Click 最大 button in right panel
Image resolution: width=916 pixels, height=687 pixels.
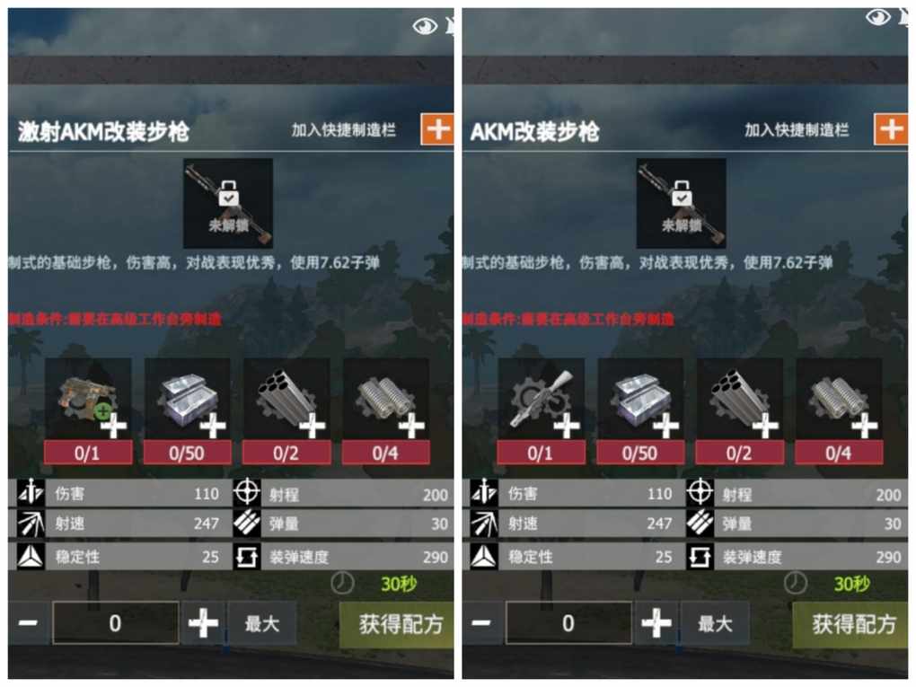[715, 624]
